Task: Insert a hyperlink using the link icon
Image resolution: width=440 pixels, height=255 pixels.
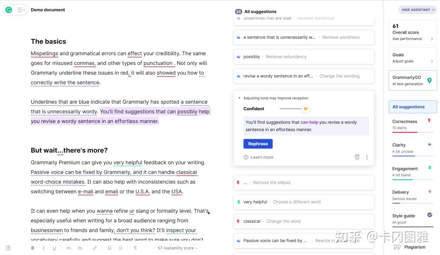Action: point(95,248)
